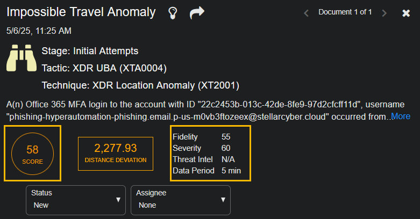
Task: Click the Technique XDR Location Anomaly line
Action: [x=140, y=85]
